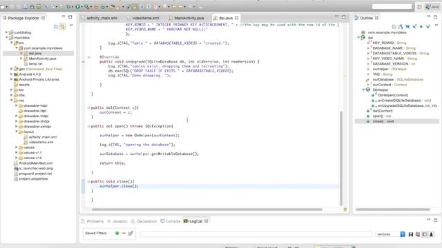
Task: Expand Android 4.4.2 library node
Action: point(12,74)
